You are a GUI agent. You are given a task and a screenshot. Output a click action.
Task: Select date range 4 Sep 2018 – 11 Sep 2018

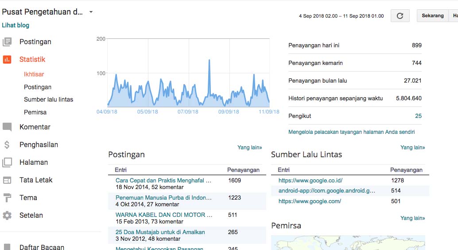[341, 16]
